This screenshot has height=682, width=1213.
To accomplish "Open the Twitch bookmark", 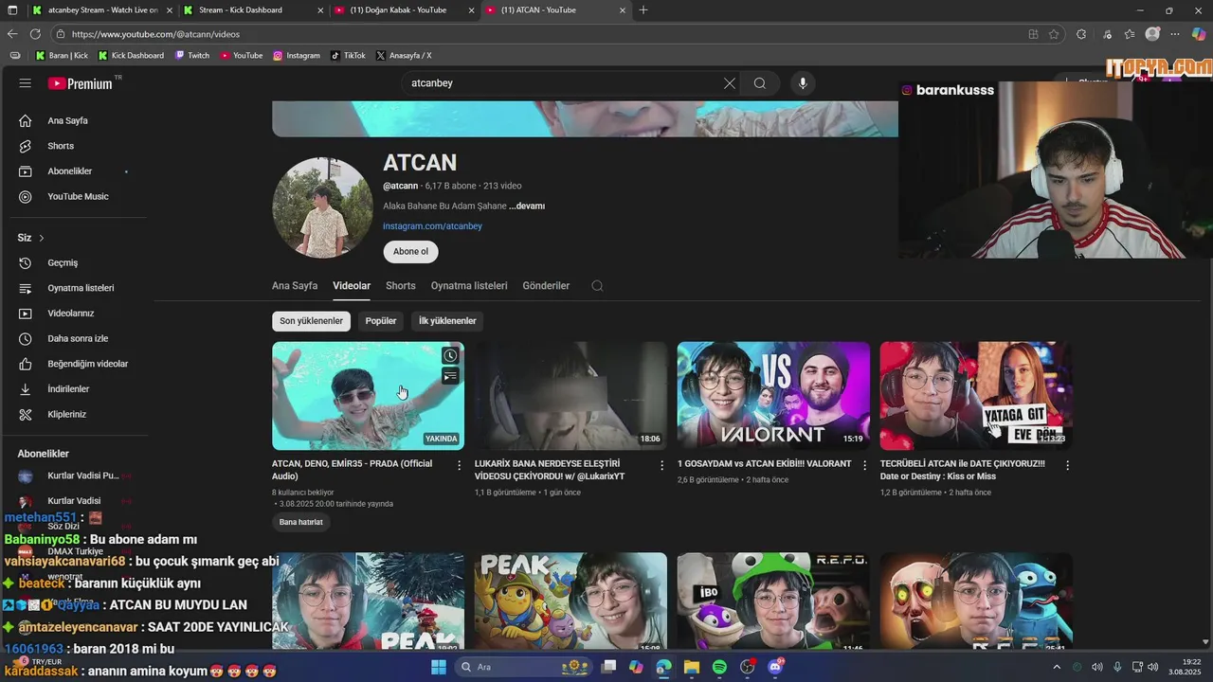I will tap(192, 56).
